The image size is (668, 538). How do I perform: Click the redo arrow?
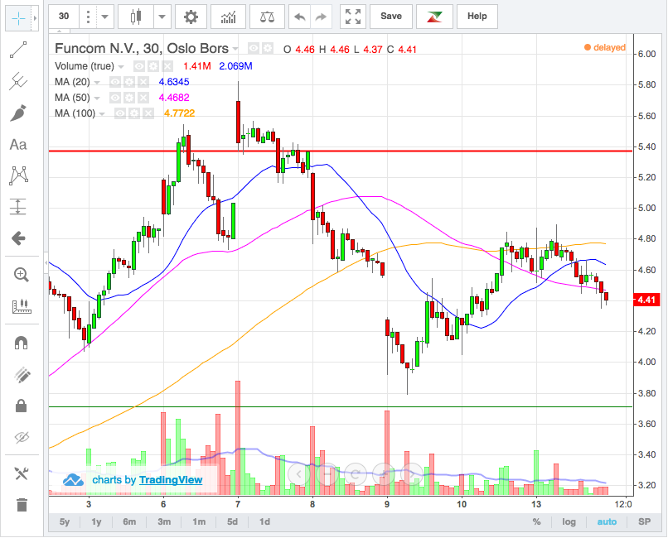tap(321, 17)
